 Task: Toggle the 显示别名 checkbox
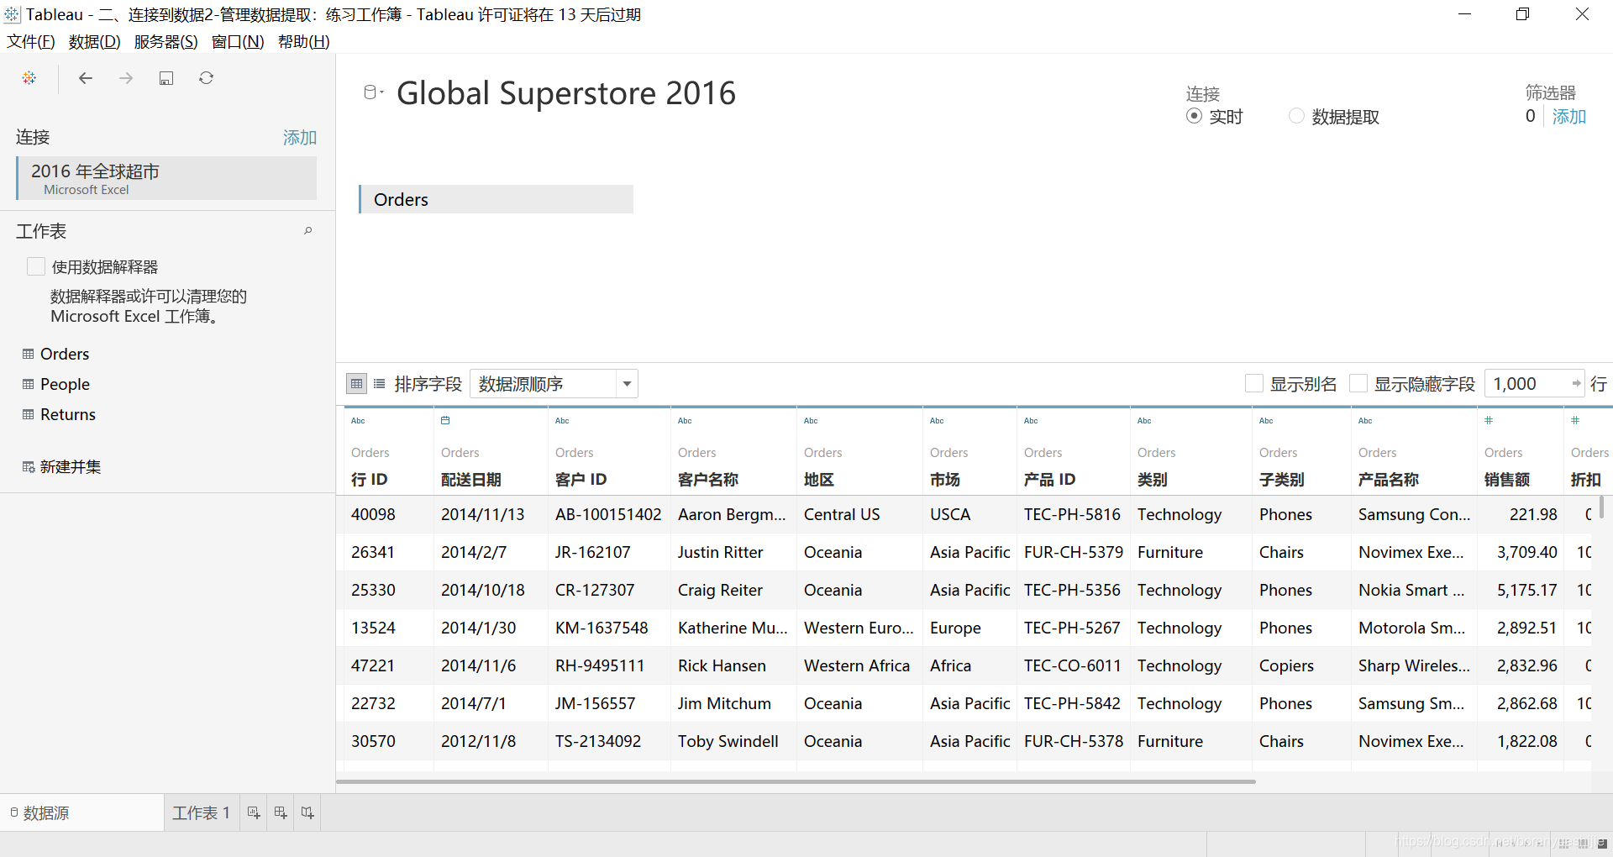1254,384
